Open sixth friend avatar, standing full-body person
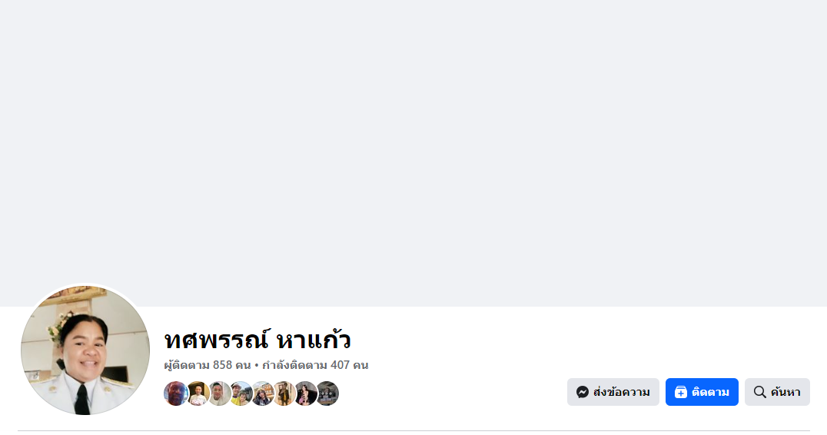This screenshot has width=827, height=435. point(284,393)
